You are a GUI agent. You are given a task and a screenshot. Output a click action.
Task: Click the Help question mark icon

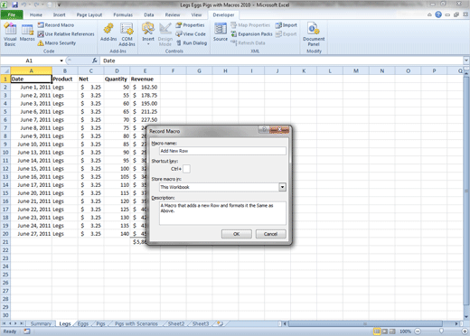[438, 14]
